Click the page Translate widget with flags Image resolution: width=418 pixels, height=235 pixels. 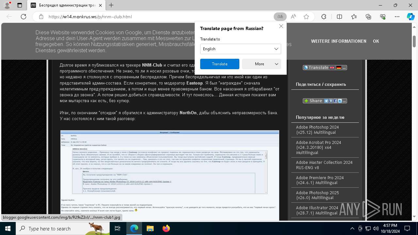325,68
